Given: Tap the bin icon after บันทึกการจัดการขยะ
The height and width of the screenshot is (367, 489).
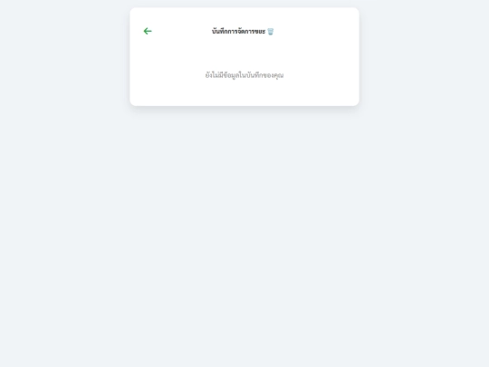Looking at the screenshot, I should pos(271,32).
